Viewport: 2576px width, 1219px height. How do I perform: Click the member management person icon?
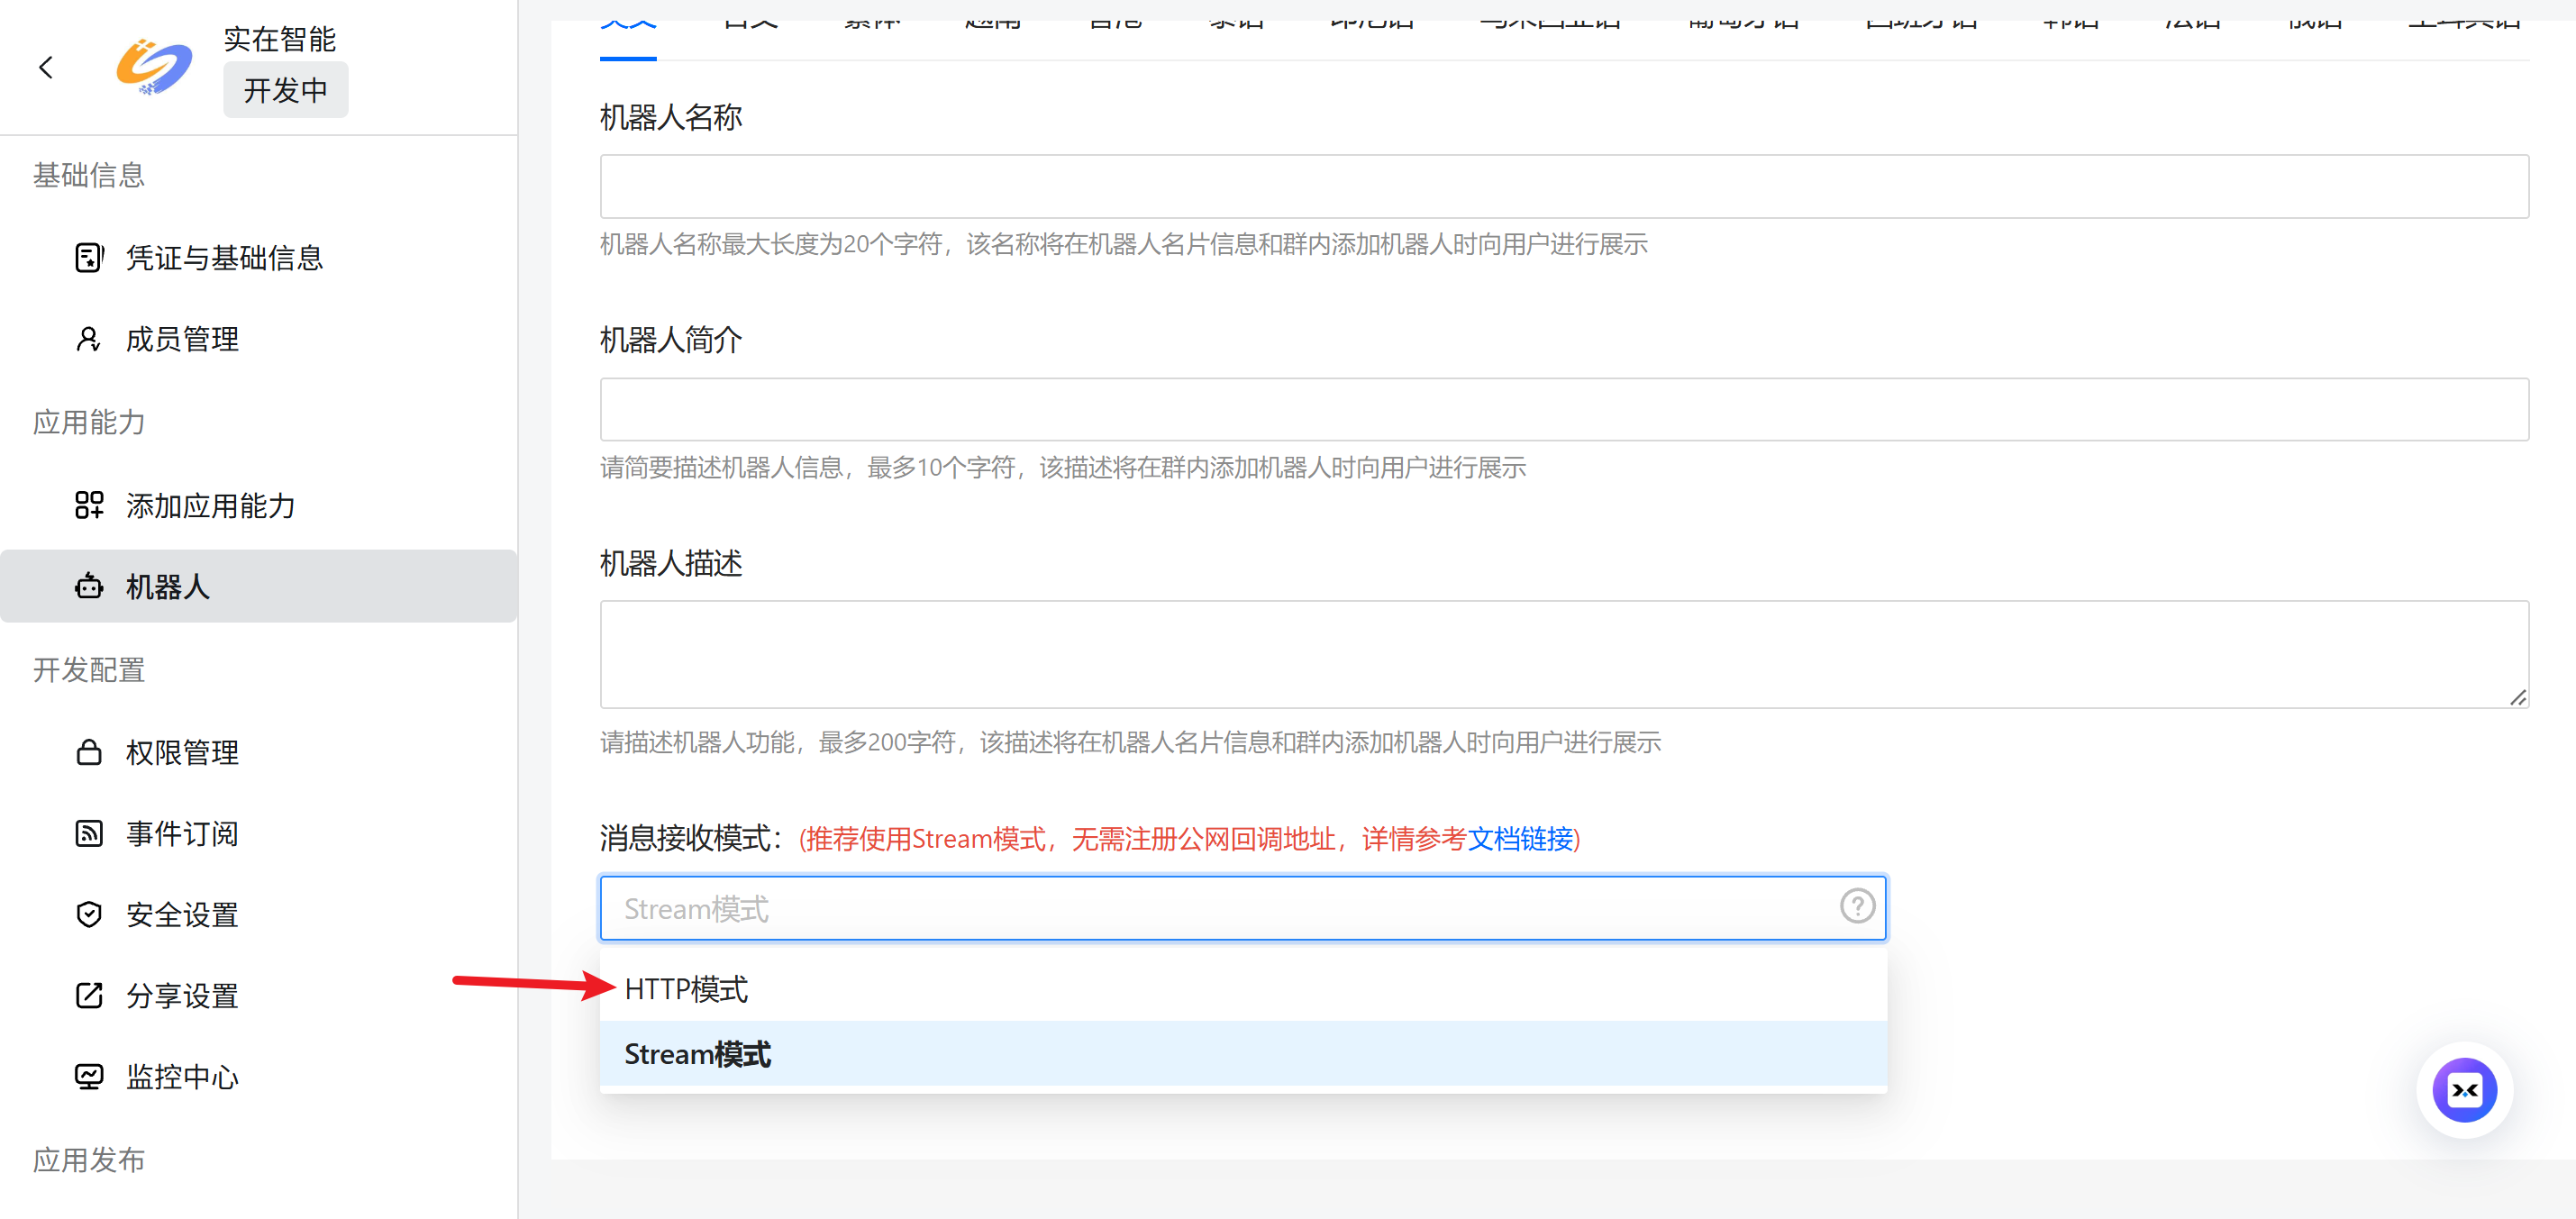pyautogui.click(x=89, y=339)
